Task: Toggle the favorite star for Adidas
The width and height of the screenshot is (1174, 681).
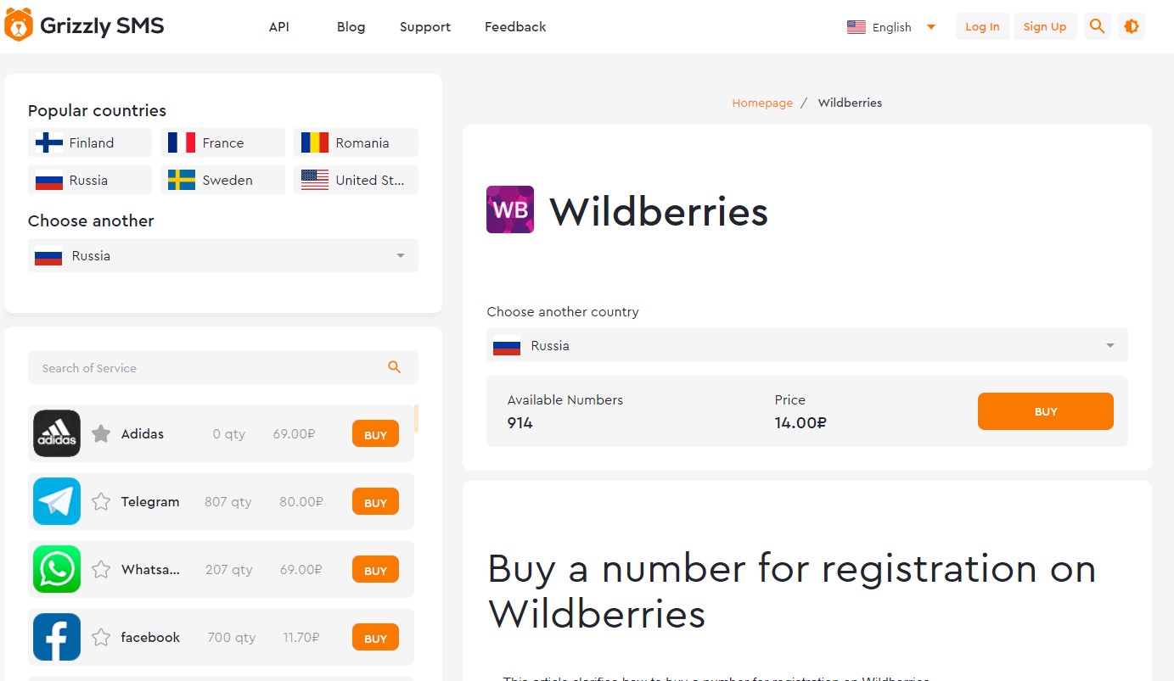Action: 101,433
